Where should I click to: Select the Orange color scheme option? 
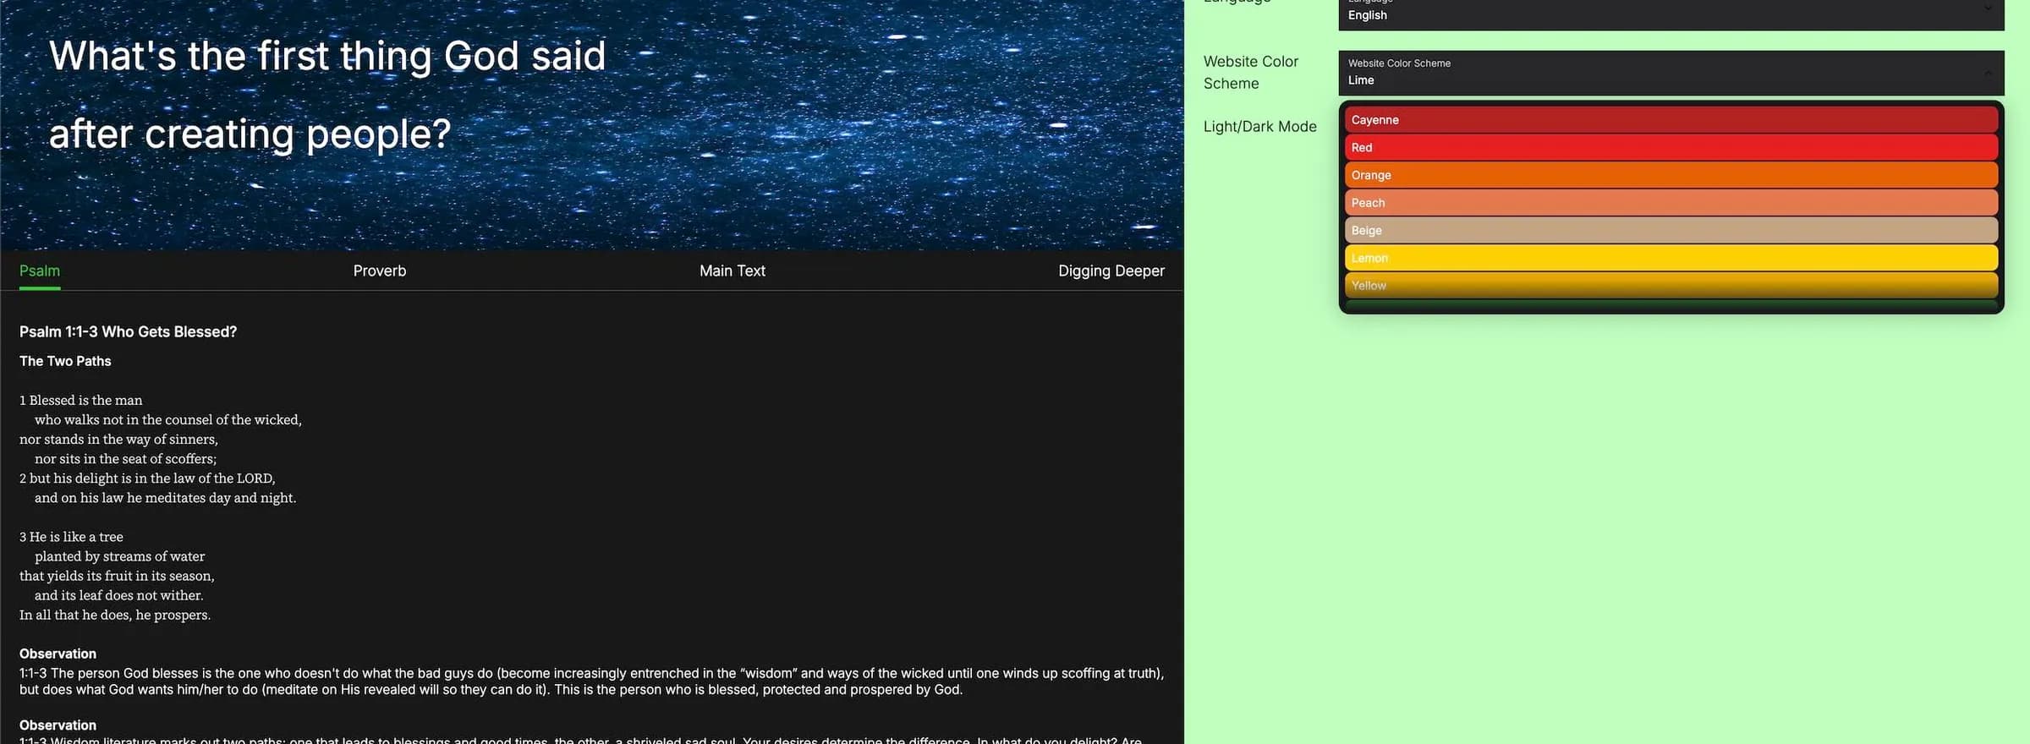click(x=1671, y=175)
